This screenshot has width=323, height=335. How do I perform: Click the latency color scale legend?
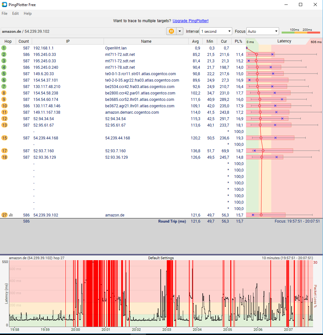301,31
